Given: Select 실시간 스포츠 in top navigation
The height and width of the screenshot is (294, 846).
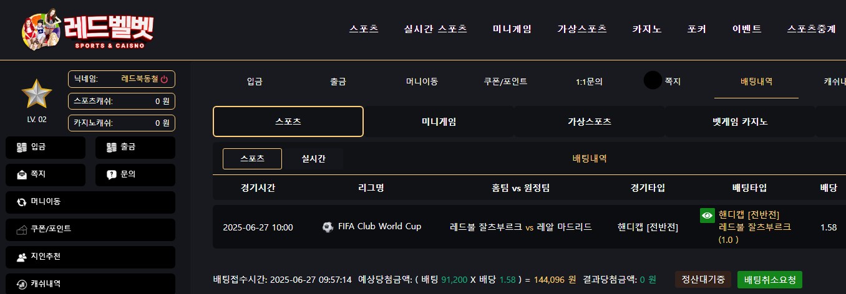Looking at the screenshot, I should [x=435, y=29].
